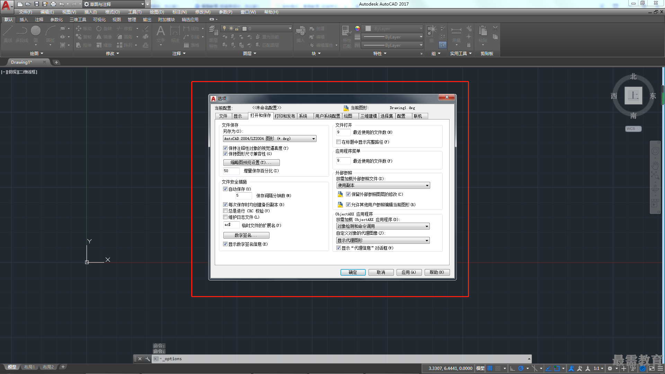Click the 缩略图预览设置 button
This screenshot has width=665, height=374.
(x=251, y=162)
